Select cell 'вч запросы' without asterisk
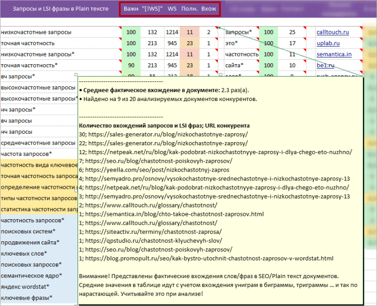Viewport: 377px width, 306px height. pos(39,121)
